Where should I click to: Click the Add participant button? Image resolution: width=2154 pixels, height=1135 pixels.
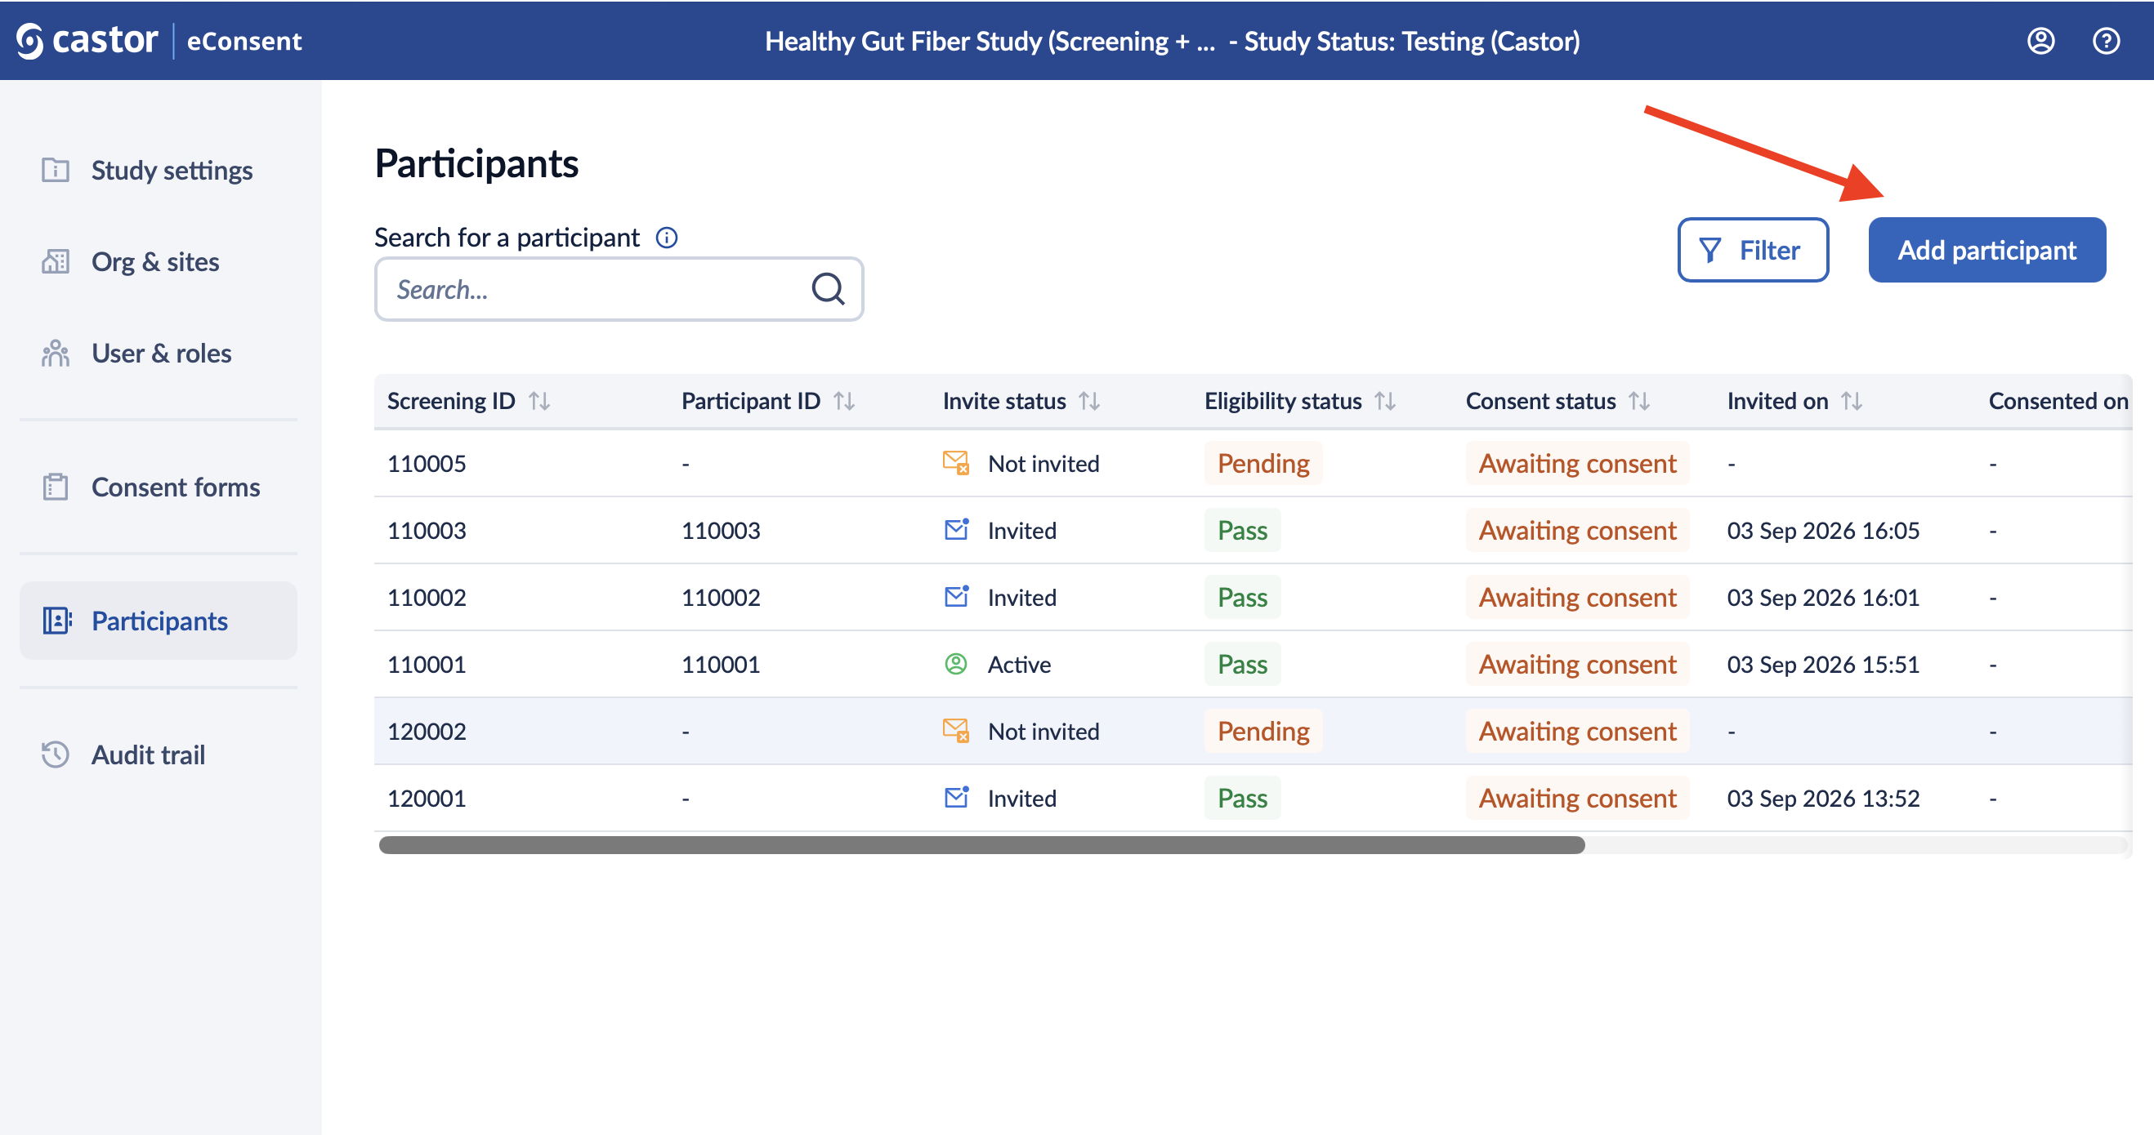[1986, 250]
